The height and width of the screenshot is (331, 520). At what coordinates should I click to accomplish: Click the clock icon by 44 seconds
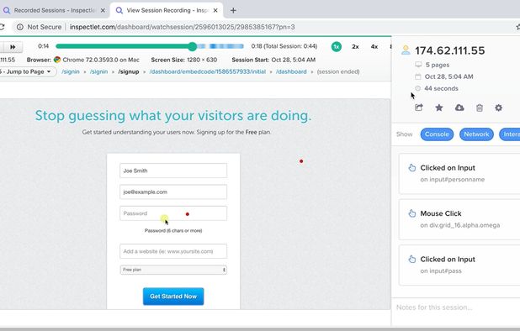418,88
